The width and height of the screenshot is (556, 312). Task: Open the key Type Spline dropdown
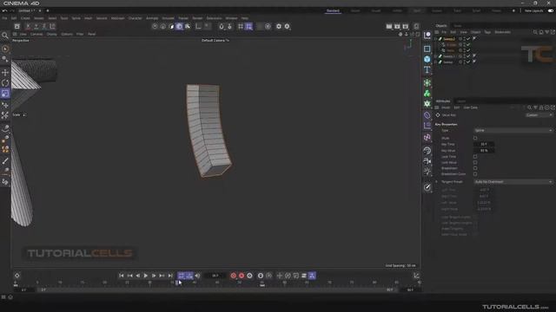point(513,131)
